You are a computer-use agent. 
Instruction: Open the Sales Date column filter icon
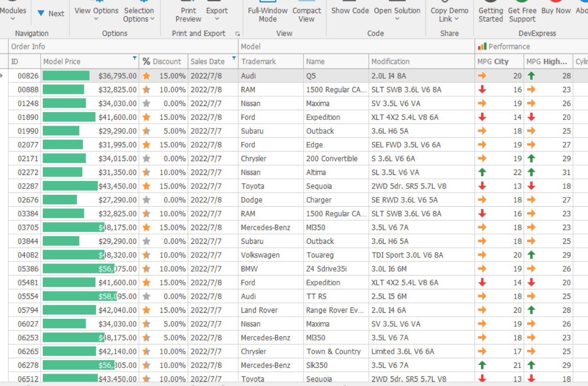234,58
